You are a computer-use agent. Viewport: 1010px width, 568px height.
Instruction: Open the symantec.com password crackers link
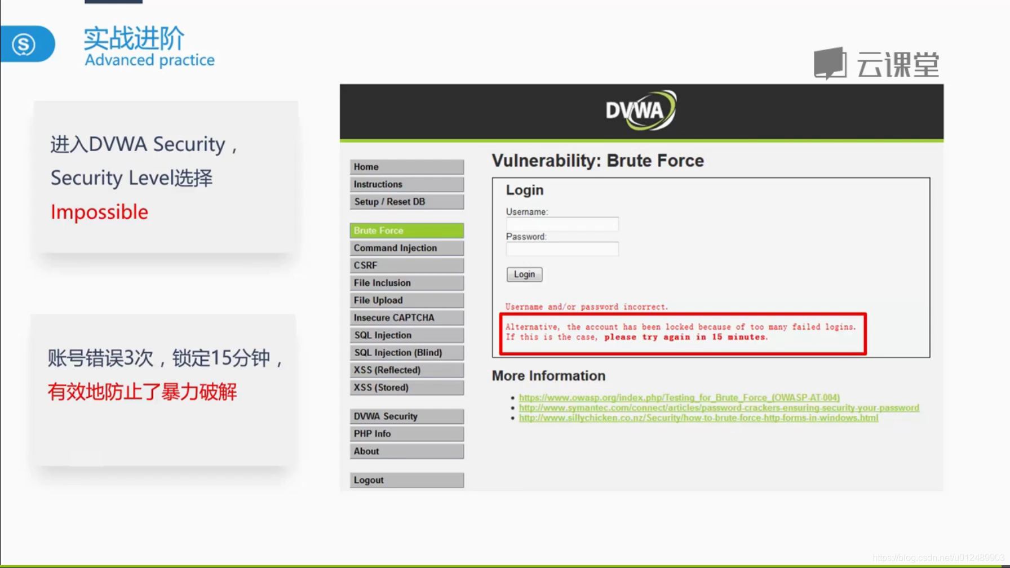(719, 407)
